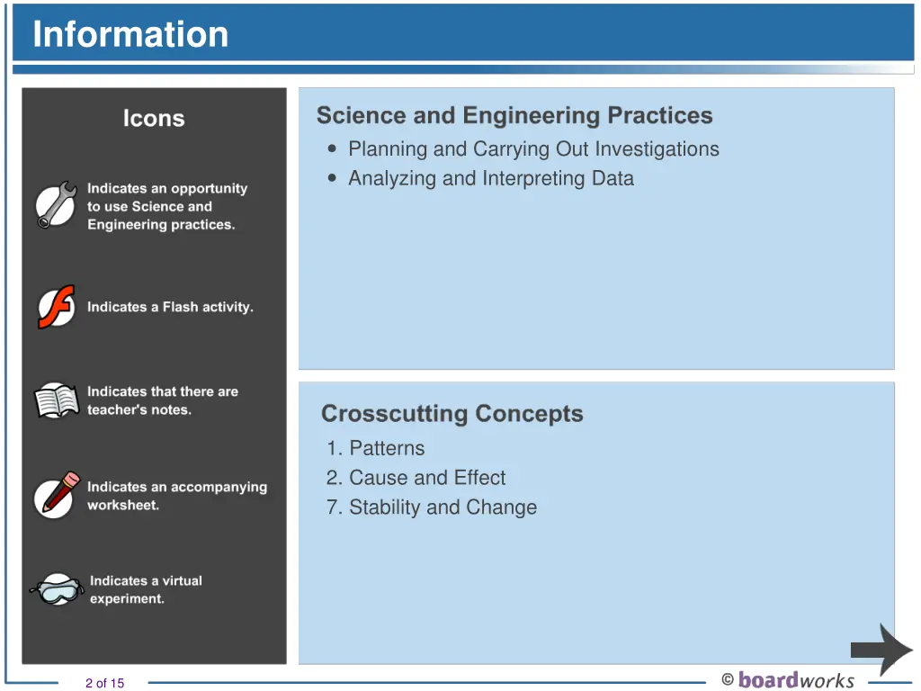This screenshot has width=921, height=691.
Task: Select the Patterns list item
Action: [375, 448]
